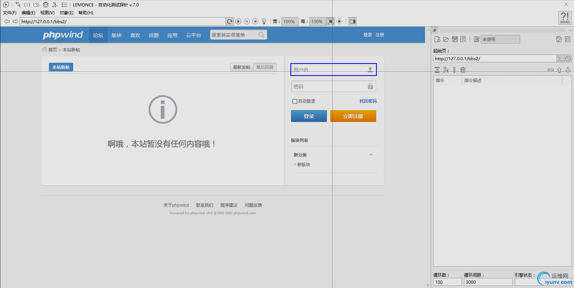This screenshot has height=288, width=574.
Task: Open the curly braces script tool
Action: click(x=27, y=5)
